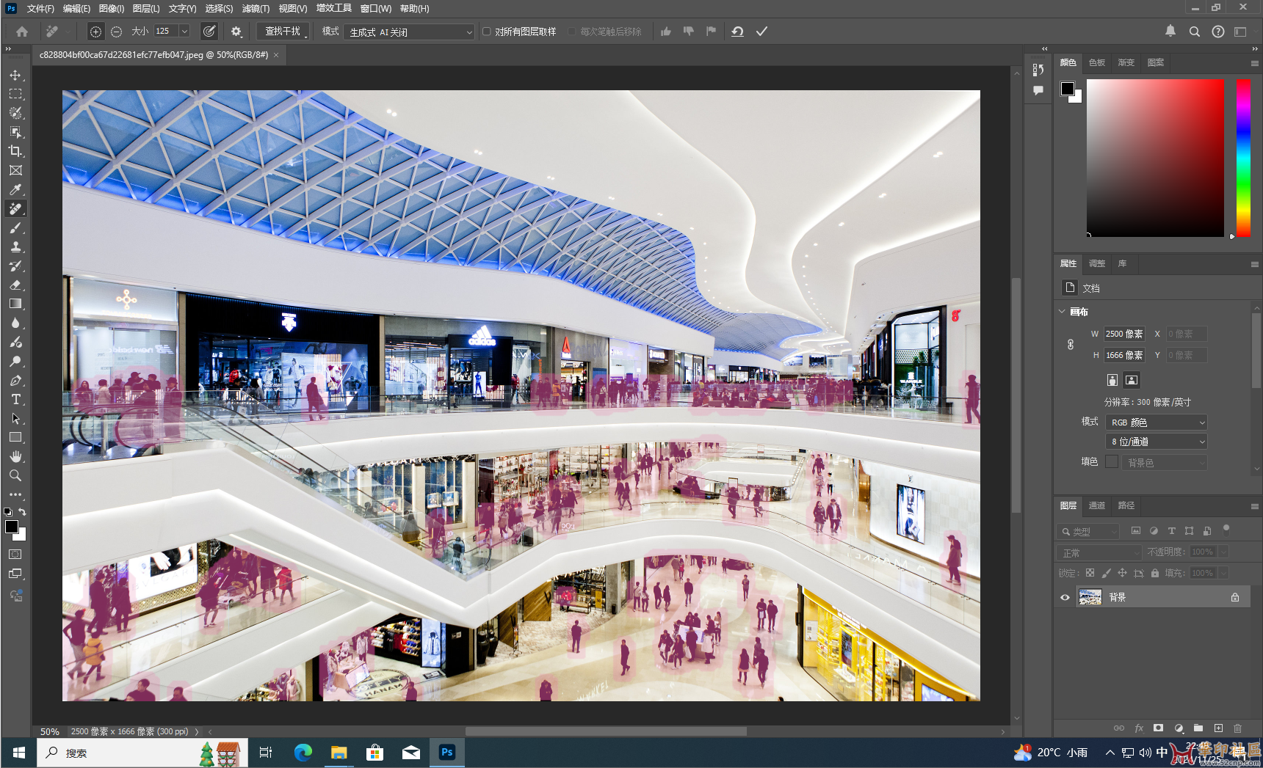Image resolution: width=1263 pixels, height=768 pixels.
Task: Pick a color in the red color field
Action: click(x=1155, y=158)
